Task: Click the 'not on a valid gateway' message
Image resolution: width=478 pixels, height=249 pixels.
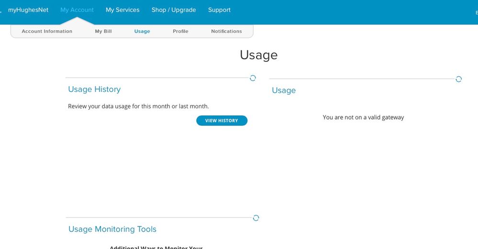Action: (x=363, y=117)
